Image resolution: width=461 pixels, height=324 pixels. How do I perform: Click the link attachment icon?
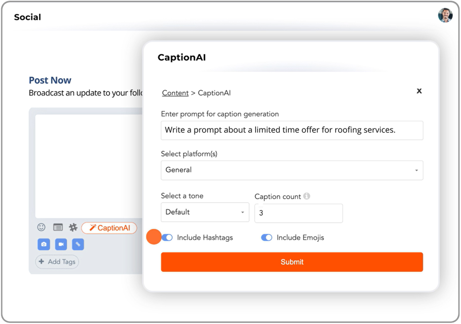[78, 244]
